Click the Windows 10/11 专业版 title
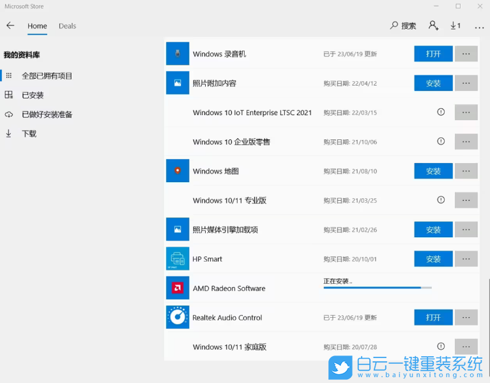 (230, 200)
